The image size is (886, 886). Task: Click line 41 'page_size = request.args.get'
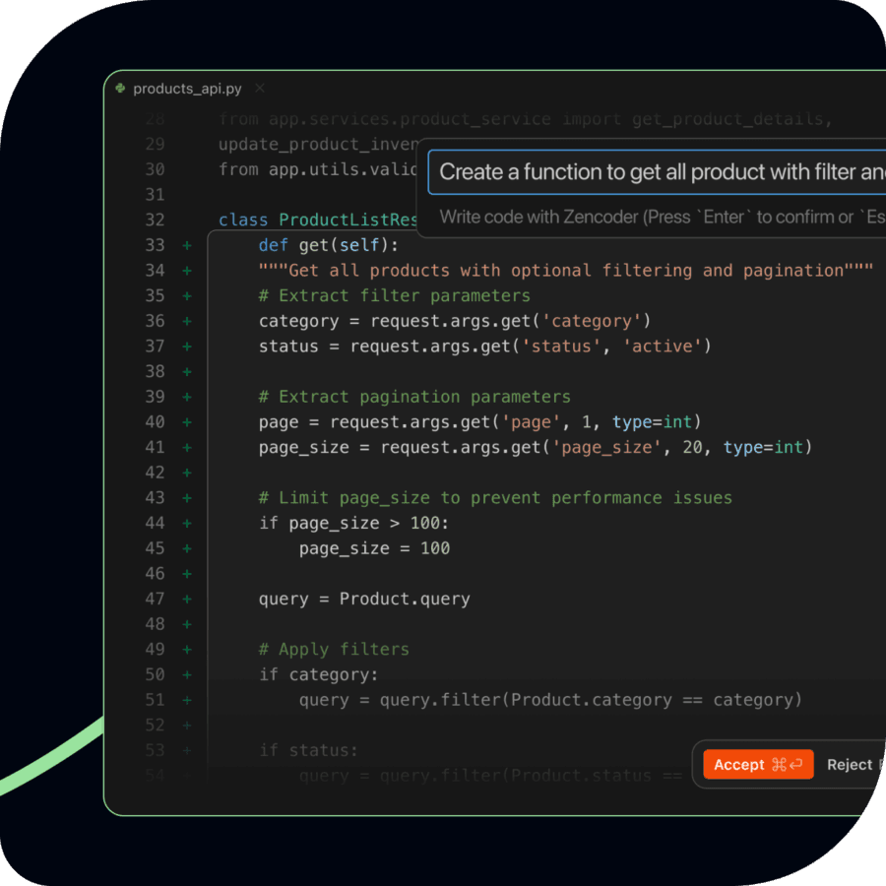pos(536,447)
